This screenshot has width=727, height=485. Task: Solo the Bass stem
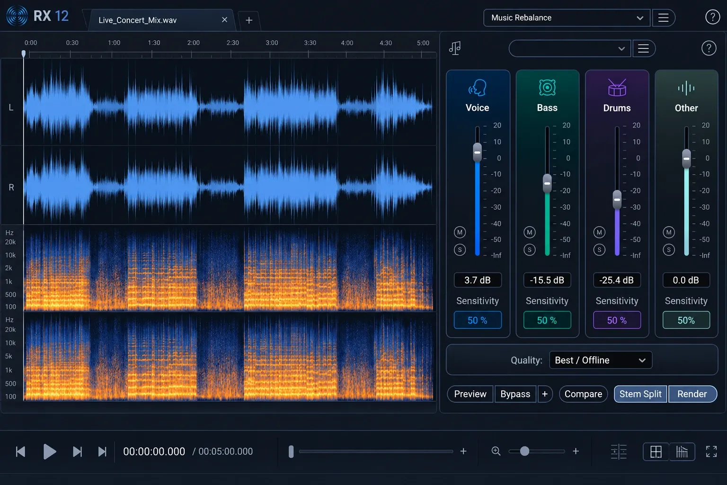(530, 250)
